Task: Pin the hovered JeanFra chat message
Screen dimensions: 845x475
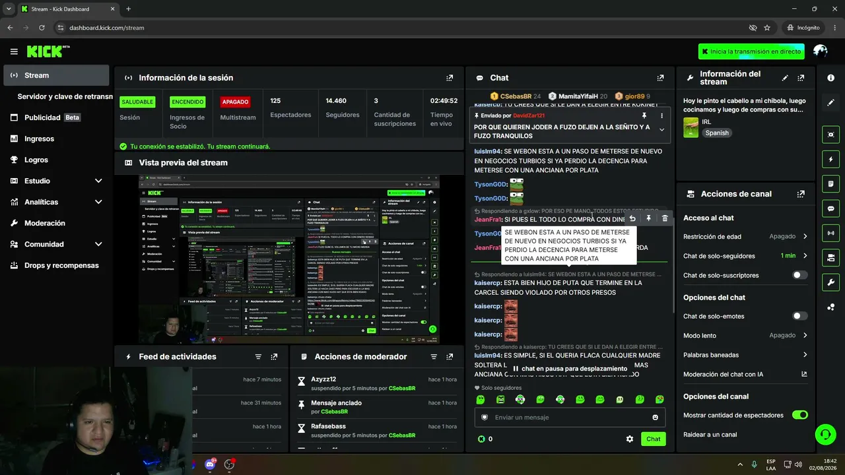Action: 648,218
